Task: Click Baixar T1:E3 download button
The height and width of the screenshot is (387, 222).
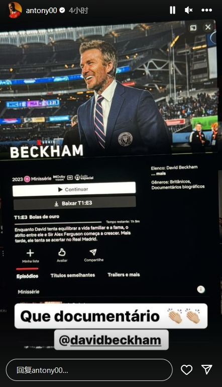Action: (74, 203)
